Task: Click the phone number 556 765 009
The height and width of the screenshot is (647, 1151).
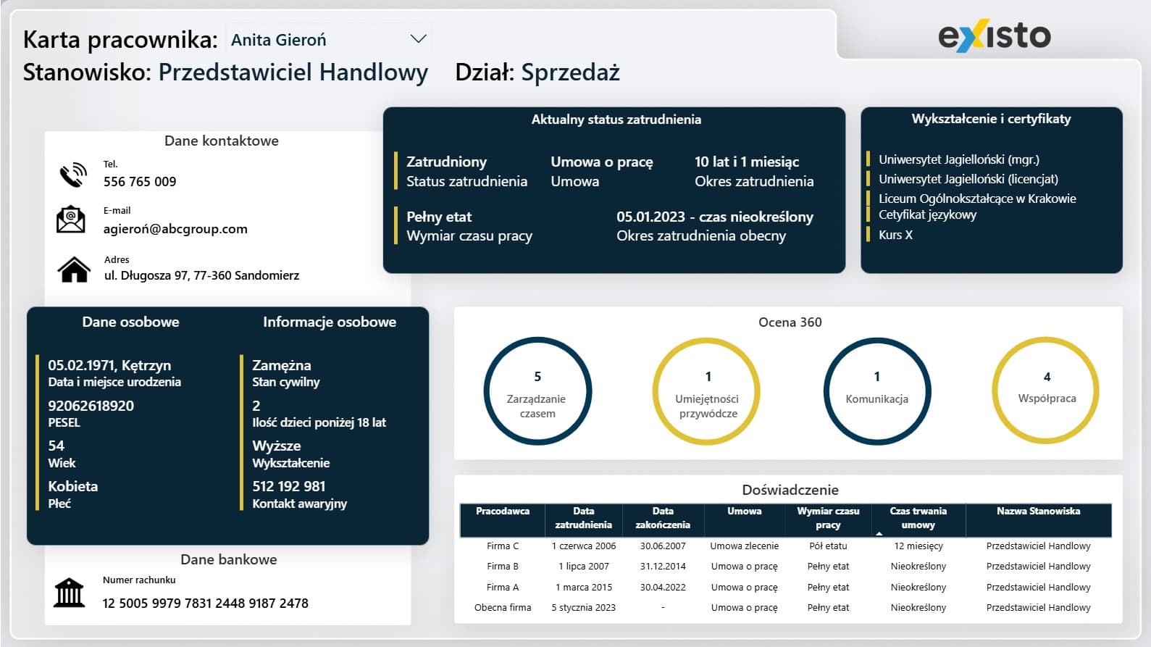Action: pos(140,182)
